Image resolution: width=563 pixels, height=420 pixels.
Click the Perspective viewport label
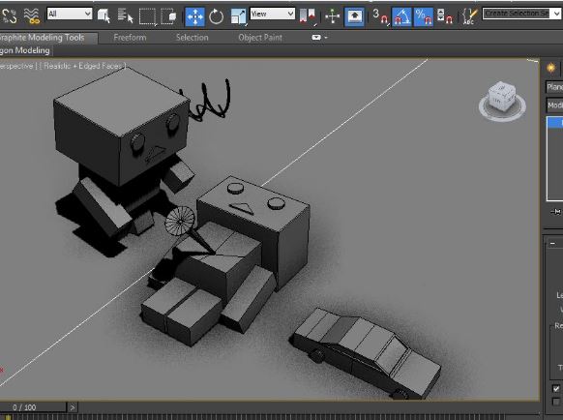(16, 66)
